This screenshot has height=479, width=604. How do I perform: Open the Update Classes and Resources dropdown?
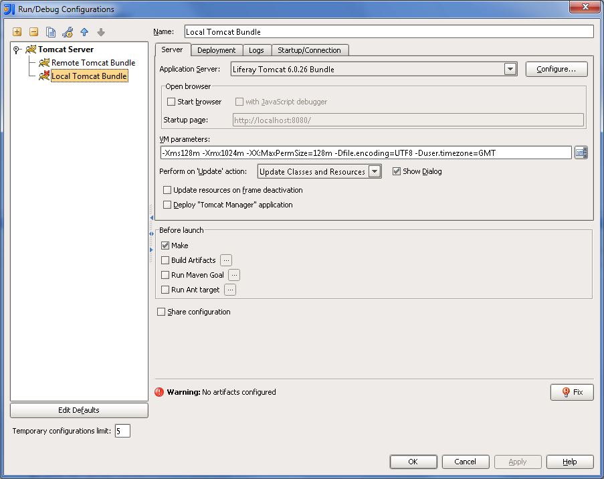pyautogui.click(x=375, y=172)
